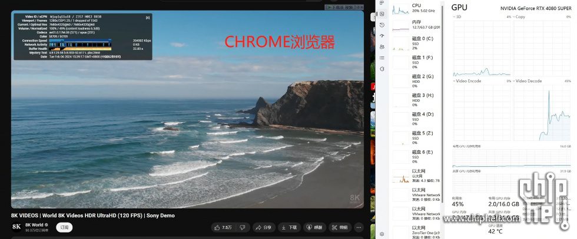Click the '42 °C' GPU temperature value

coord(495,231)
